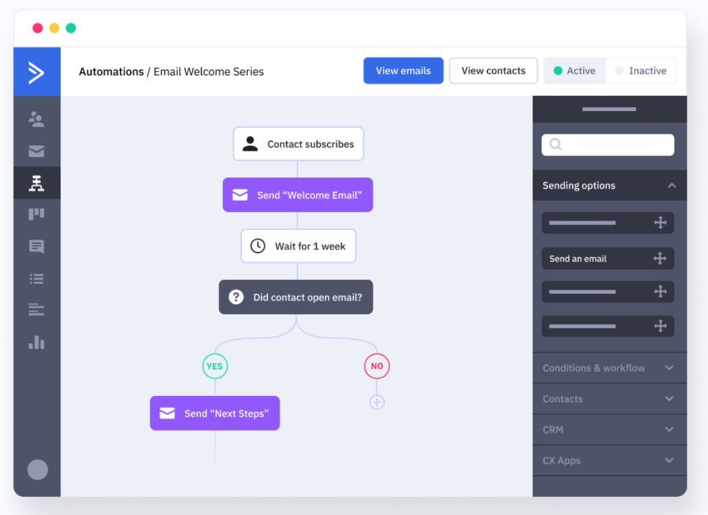This screenshot has width=708, height=515.
Task: Switch automation status to Inactive
Action: (641, 71)
